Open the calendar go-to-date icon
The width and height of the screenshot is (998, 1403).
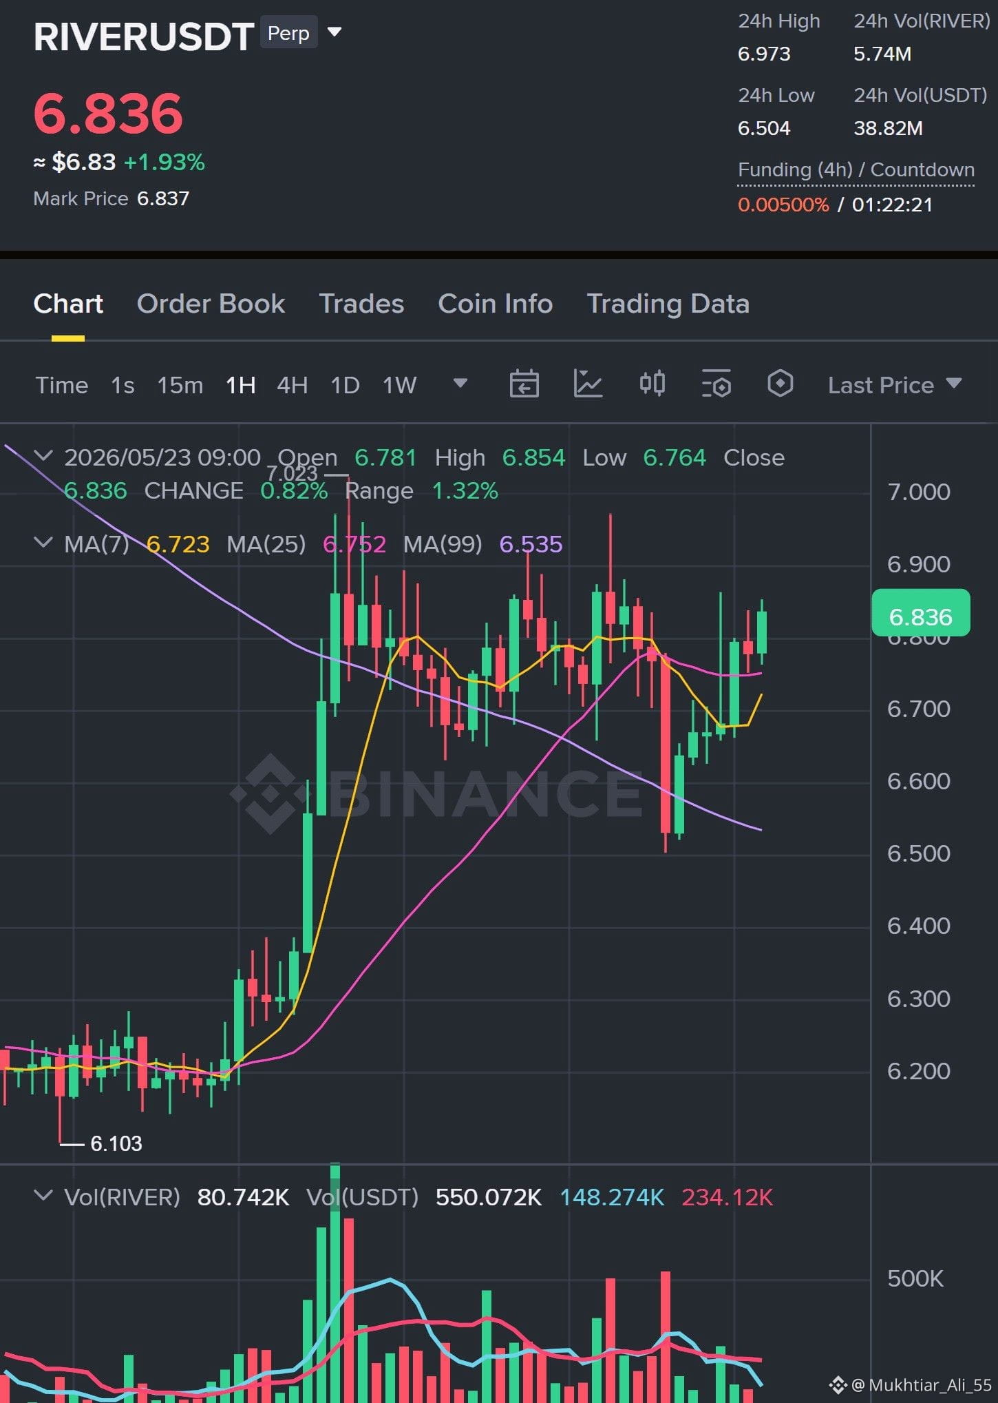(524, 384)
